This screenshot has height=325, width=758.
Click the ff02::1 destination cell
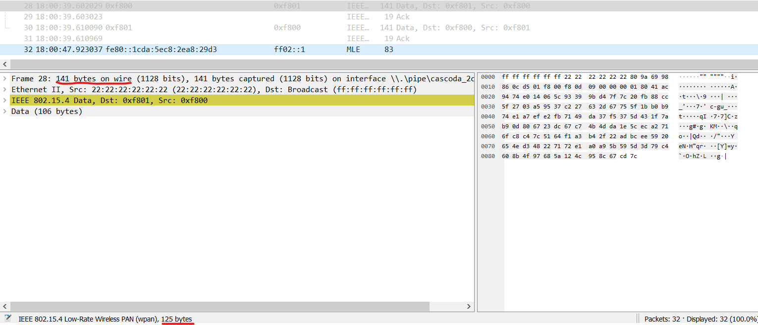289,50
